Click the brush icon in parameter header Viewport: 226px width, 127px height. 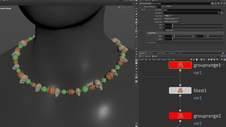click(215, 3)
